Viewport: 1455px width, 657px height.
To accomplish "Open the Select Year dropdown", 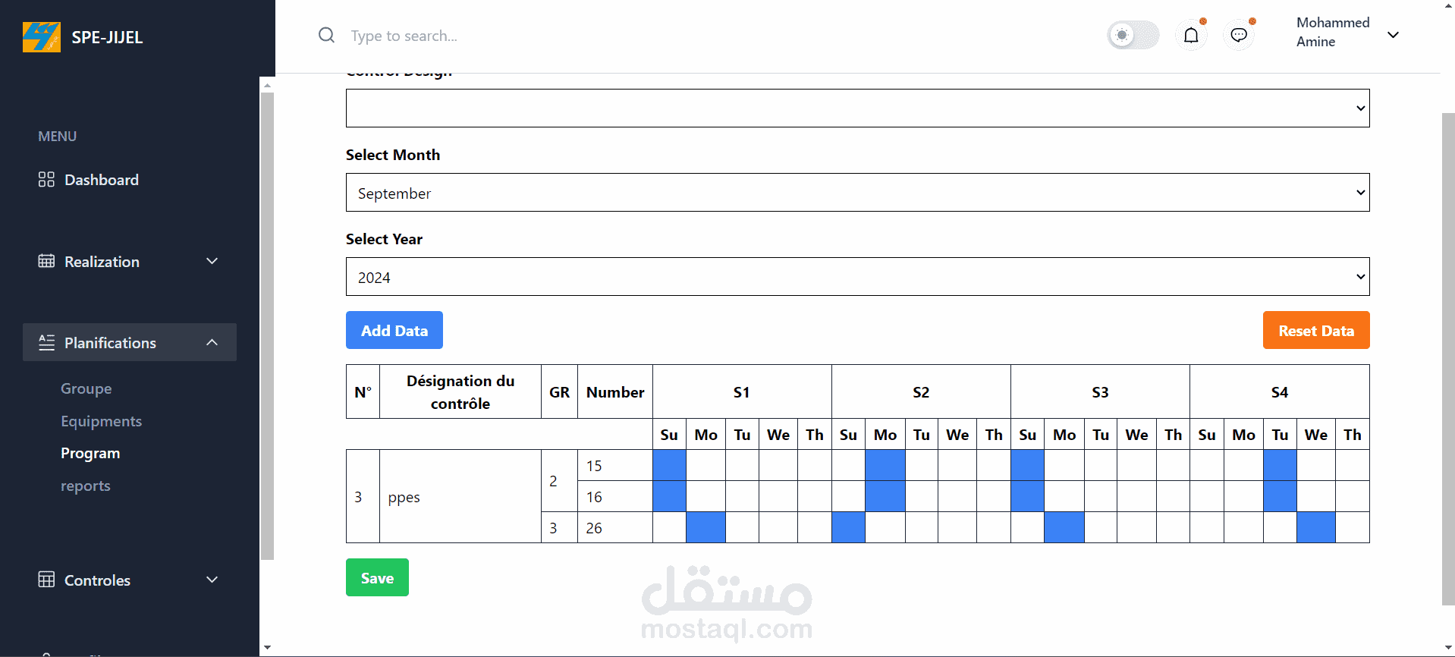I will point(857,277).
